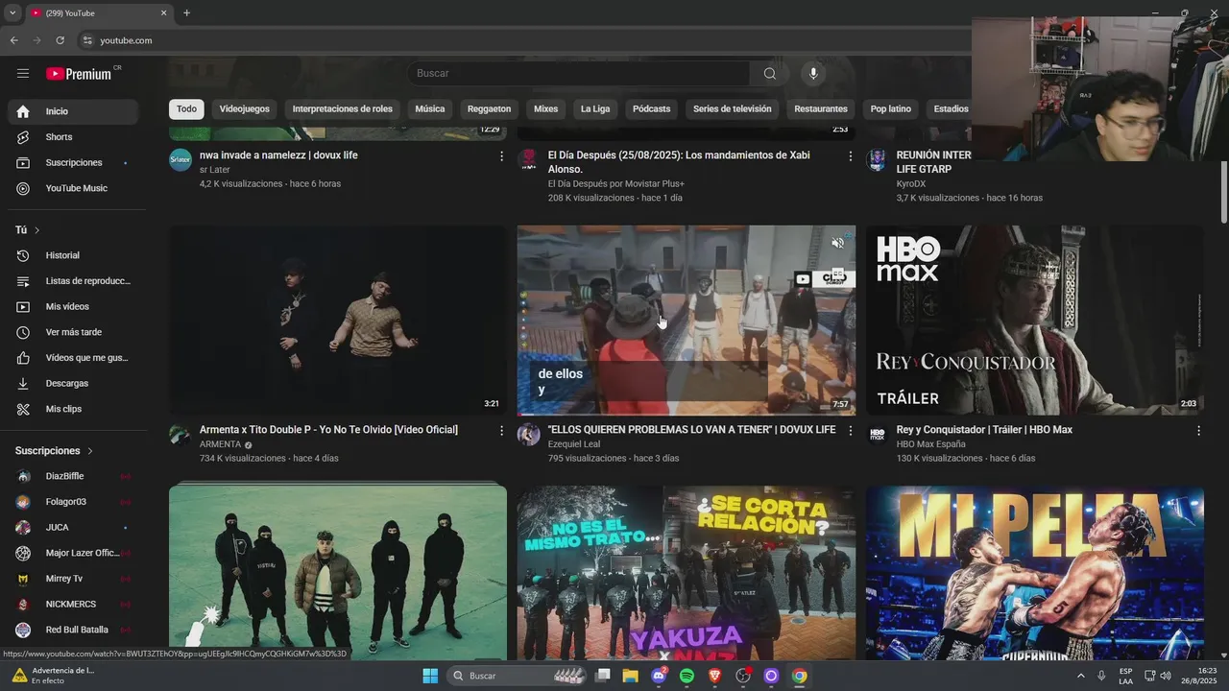Open the HBO Max trailer thumbnail

pos(1034,321)
